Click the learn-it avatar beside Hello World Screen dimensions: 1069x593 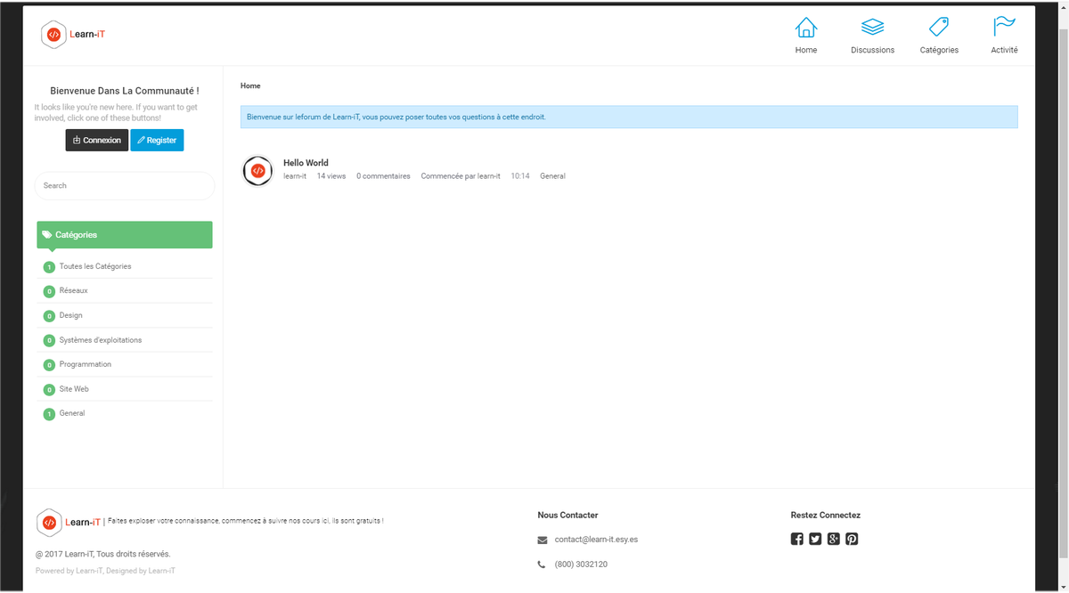click(x=257, y=170)
